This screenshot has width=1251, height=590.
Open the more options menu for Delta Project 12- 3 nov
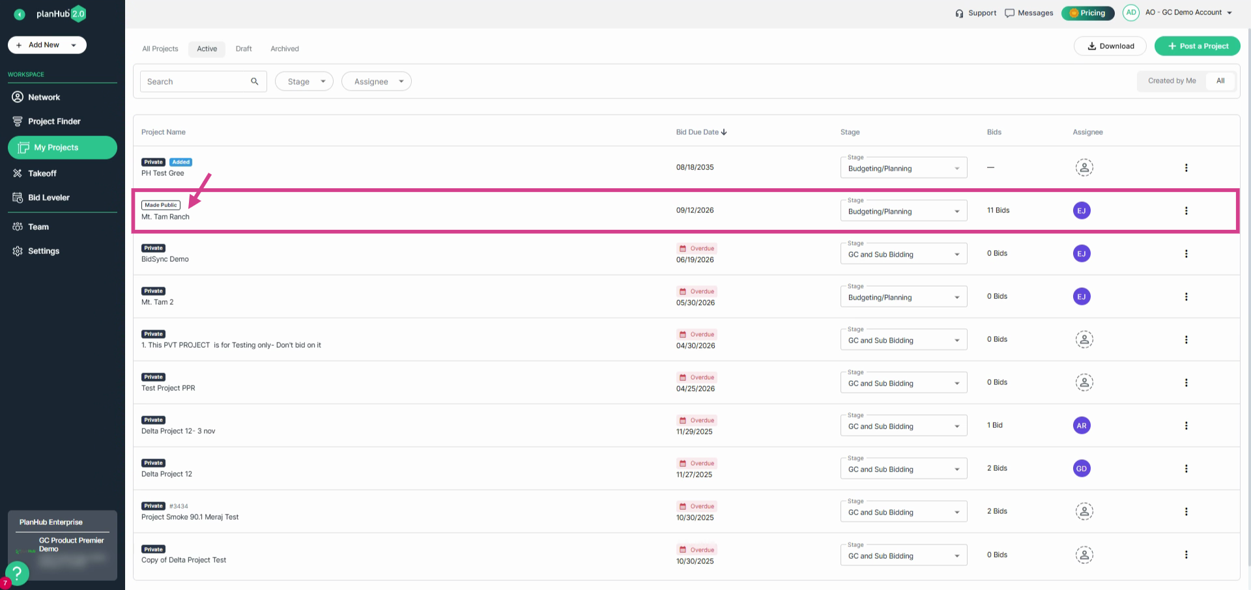tap(1186, 425)
